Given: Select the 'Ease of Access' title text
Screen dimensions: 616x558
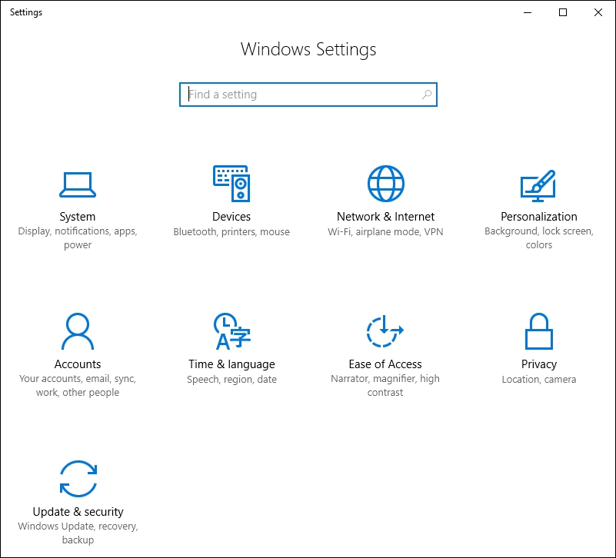Looking at the screenshot, I should point(385,364).
